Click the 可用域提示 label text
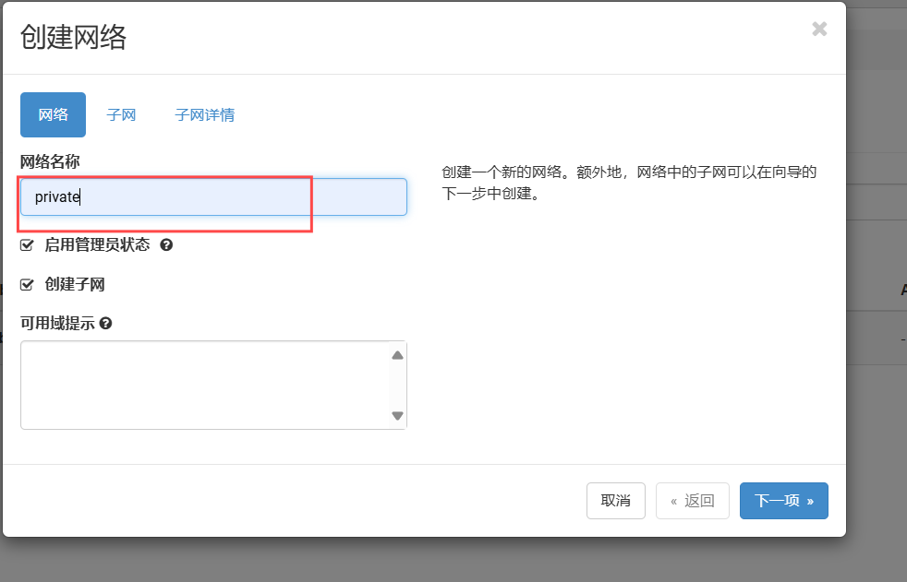 [57, 324]
